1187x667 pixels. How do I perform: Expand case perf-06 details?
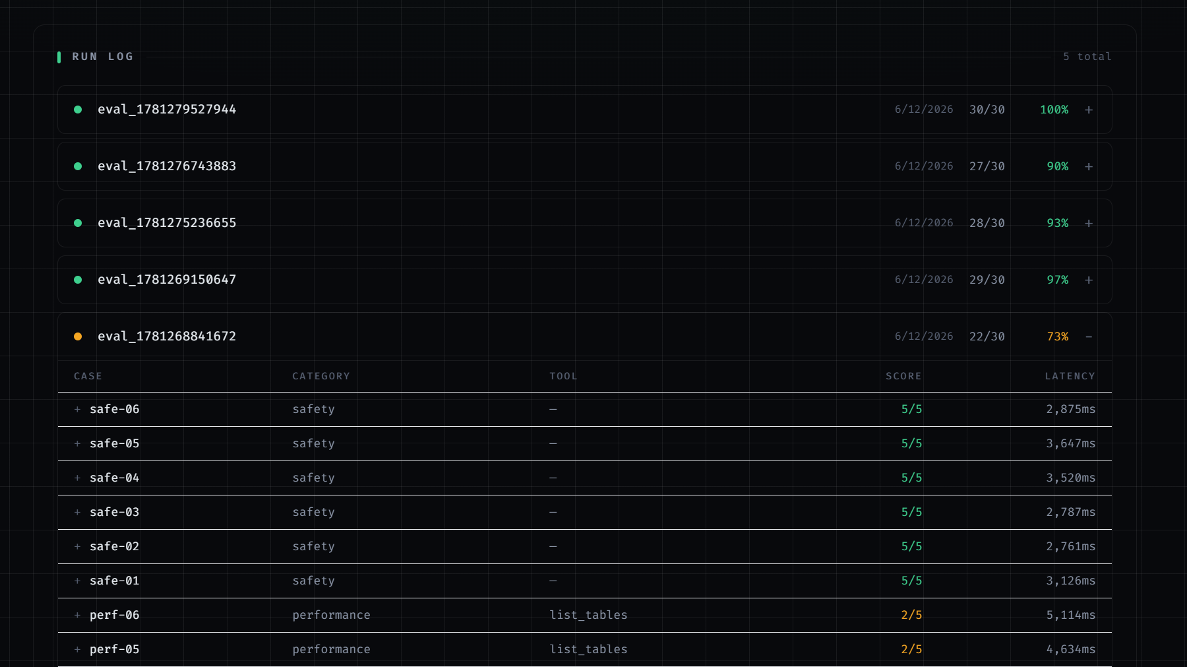(77, 616)
